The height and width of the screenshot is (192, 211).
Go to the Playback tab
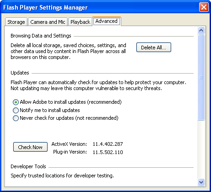(x=80, y=22)
